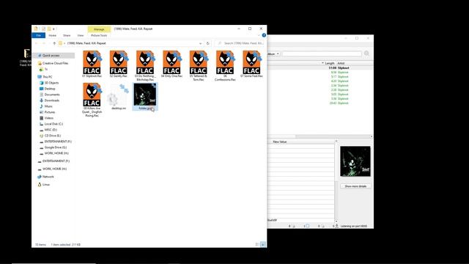Select Network in the navigation pane

[x=45, y=177]
